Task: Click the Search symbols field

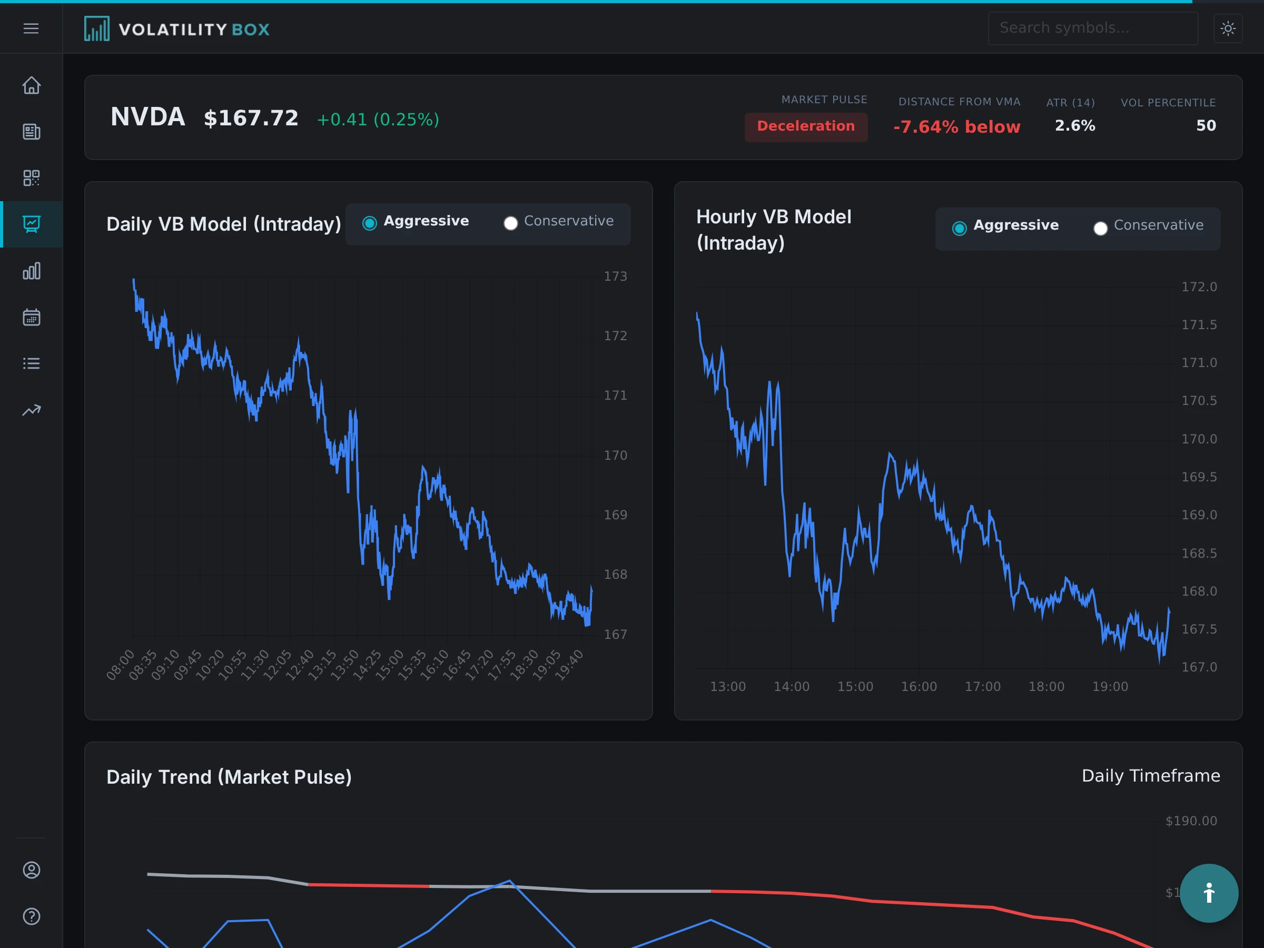Action: (x=1093, y=28)
